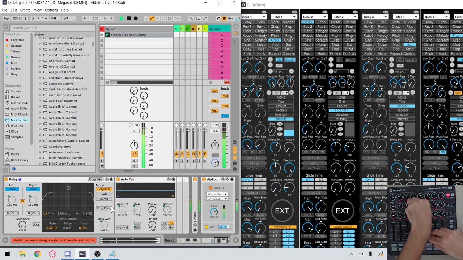Expand the Audio2Midi 1.amxd item

(41, 107)
